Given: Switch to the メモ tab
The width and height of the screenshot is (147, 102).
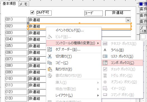Looking at the screenshot, I should click(23, 4).
